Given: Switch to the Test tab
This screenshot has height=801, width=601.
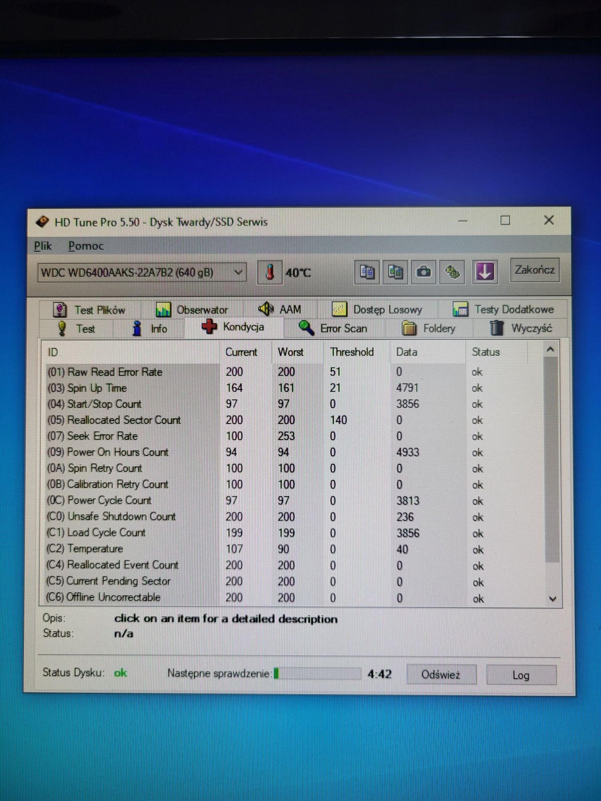Looking at the screenshot, I should [x=76, y=328].
